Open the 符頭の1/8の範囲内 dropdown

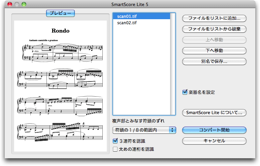(x=144, y=130)
